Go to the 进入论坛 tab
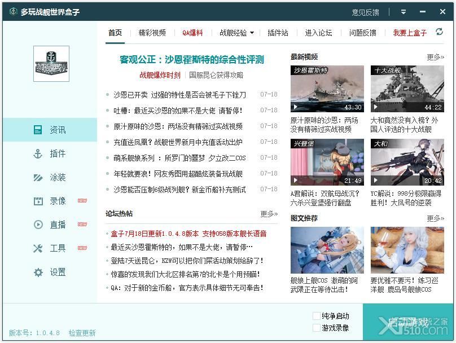The image size is (456, 343). pyautogui.click(x=318, y=33)
